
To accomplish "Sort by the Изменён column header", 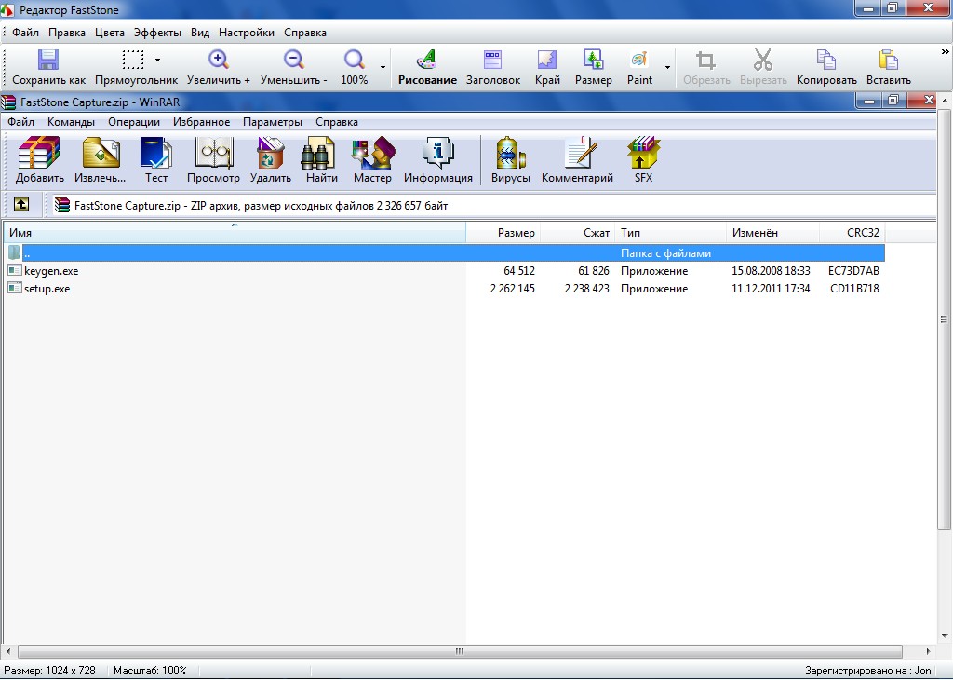I will (x=773, y=232).
